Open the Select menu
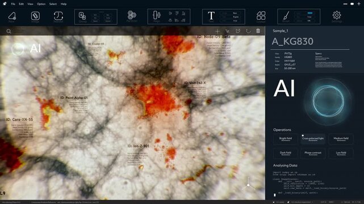Image resolution: width=364 pixels, height=204 pixels. click(x=53, y=4)
